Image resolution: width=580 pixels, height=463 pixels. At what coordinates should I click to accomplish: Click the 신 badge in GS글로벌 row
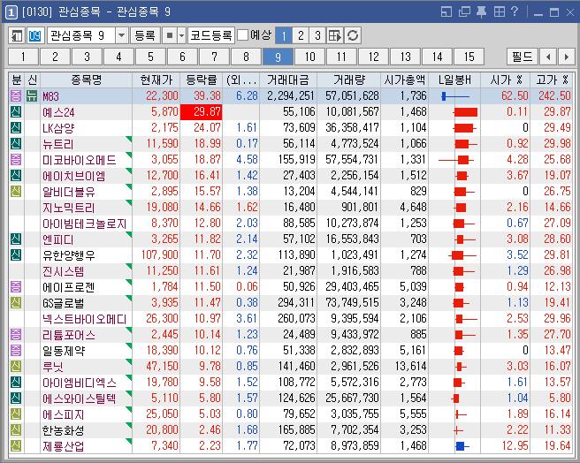point(16,303)
